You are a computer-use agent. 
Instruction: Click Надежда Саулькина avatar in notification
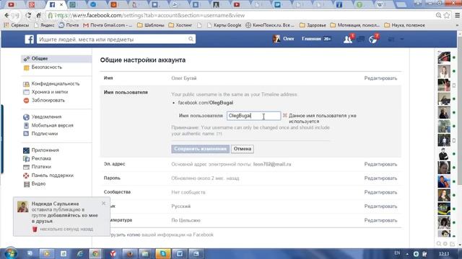click(x=22, y=206)
